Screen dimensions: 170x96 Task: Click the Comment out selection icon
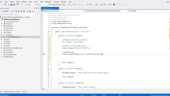click(x=108, y=5)
